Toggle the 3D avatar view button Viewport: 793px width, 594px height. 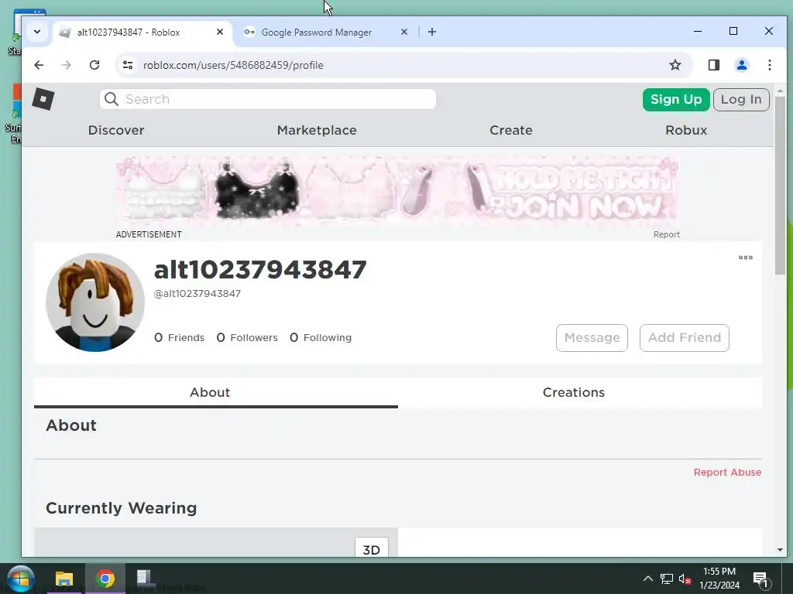point(372,548)
